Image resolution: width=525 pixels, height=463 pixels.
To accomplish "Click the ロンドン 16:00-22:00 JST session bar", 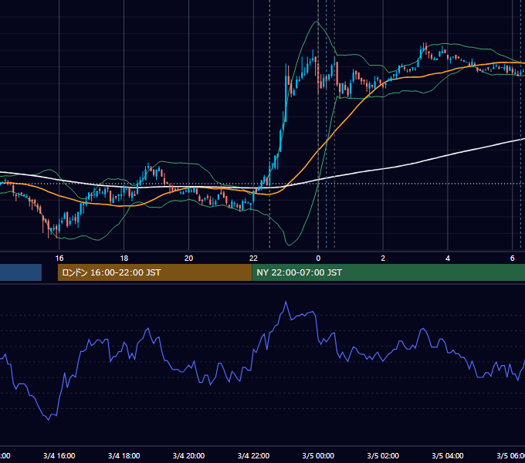I will pos(154,272).
